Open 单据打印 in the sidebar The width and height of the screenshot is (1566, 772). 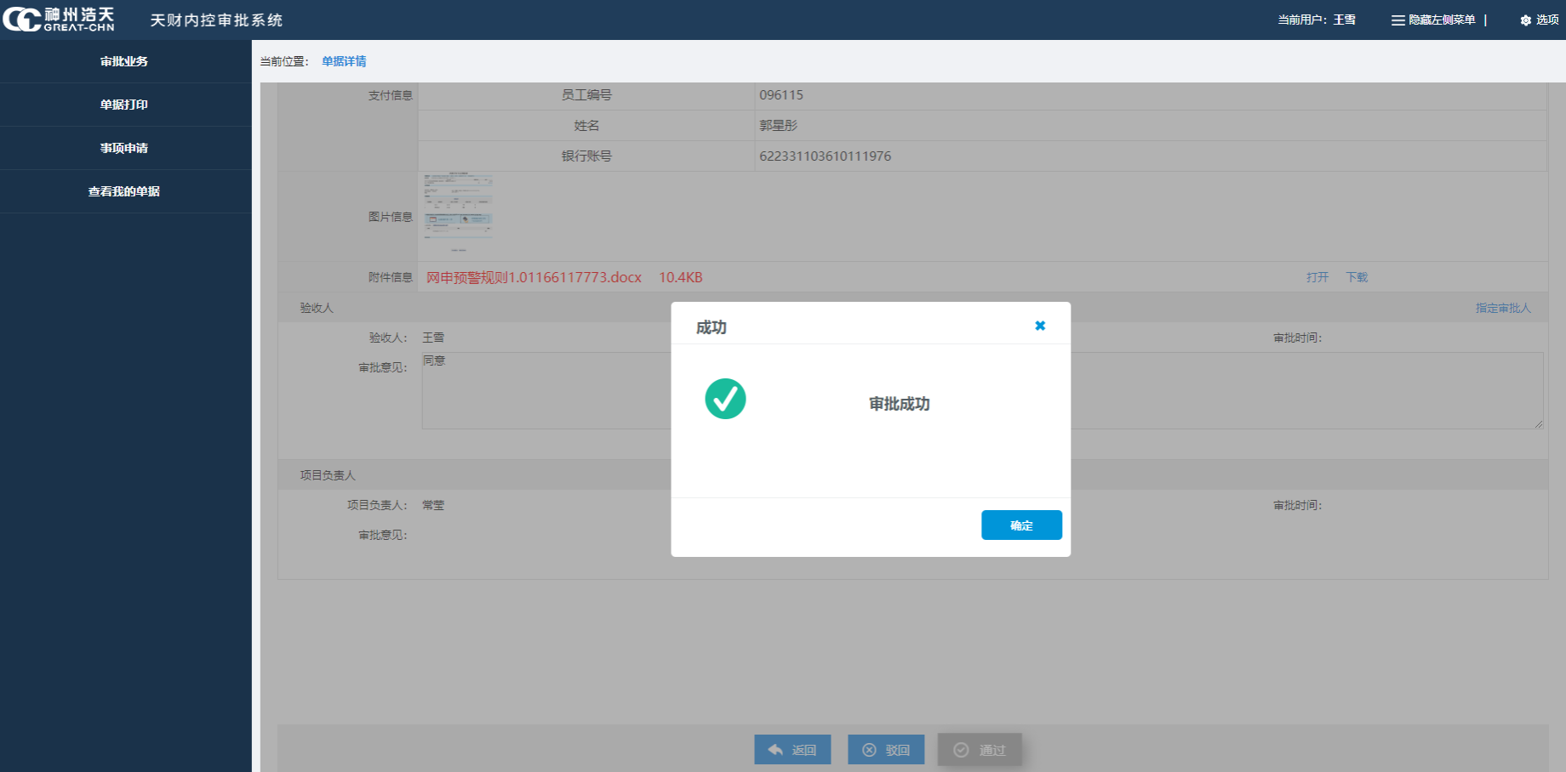click(124, 105)
